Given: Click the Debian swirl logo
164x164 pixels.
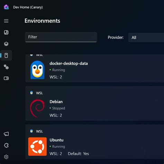Looking at the screenshot, I should click(x=37, y=108).
